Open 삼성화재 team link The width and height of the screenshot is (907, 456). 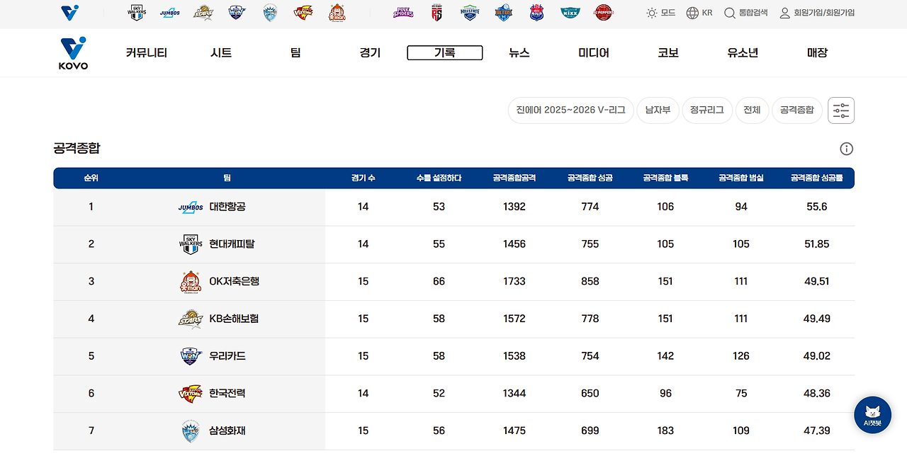(x=227, y=431)
